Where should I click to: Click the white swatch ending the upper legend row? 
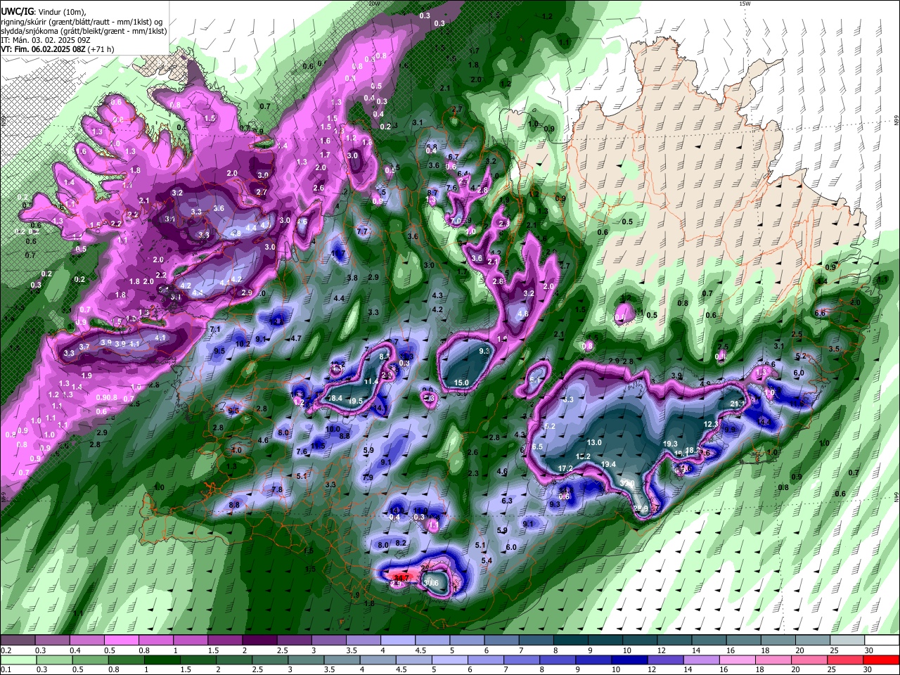tap(881, 640)
